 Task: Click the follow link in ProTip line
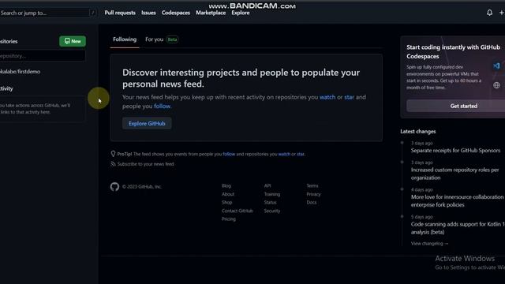click(x=229, y=155)
